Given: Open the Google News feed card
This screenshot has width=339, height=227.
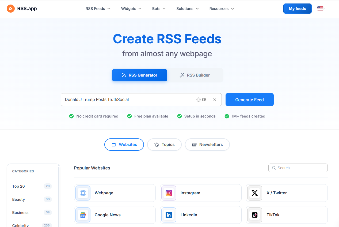Looking at the screenshot, I should (115, 215).
